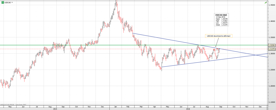
Task: Open the USDCAD symbol dropdown arrow
Action: (12, 2)
